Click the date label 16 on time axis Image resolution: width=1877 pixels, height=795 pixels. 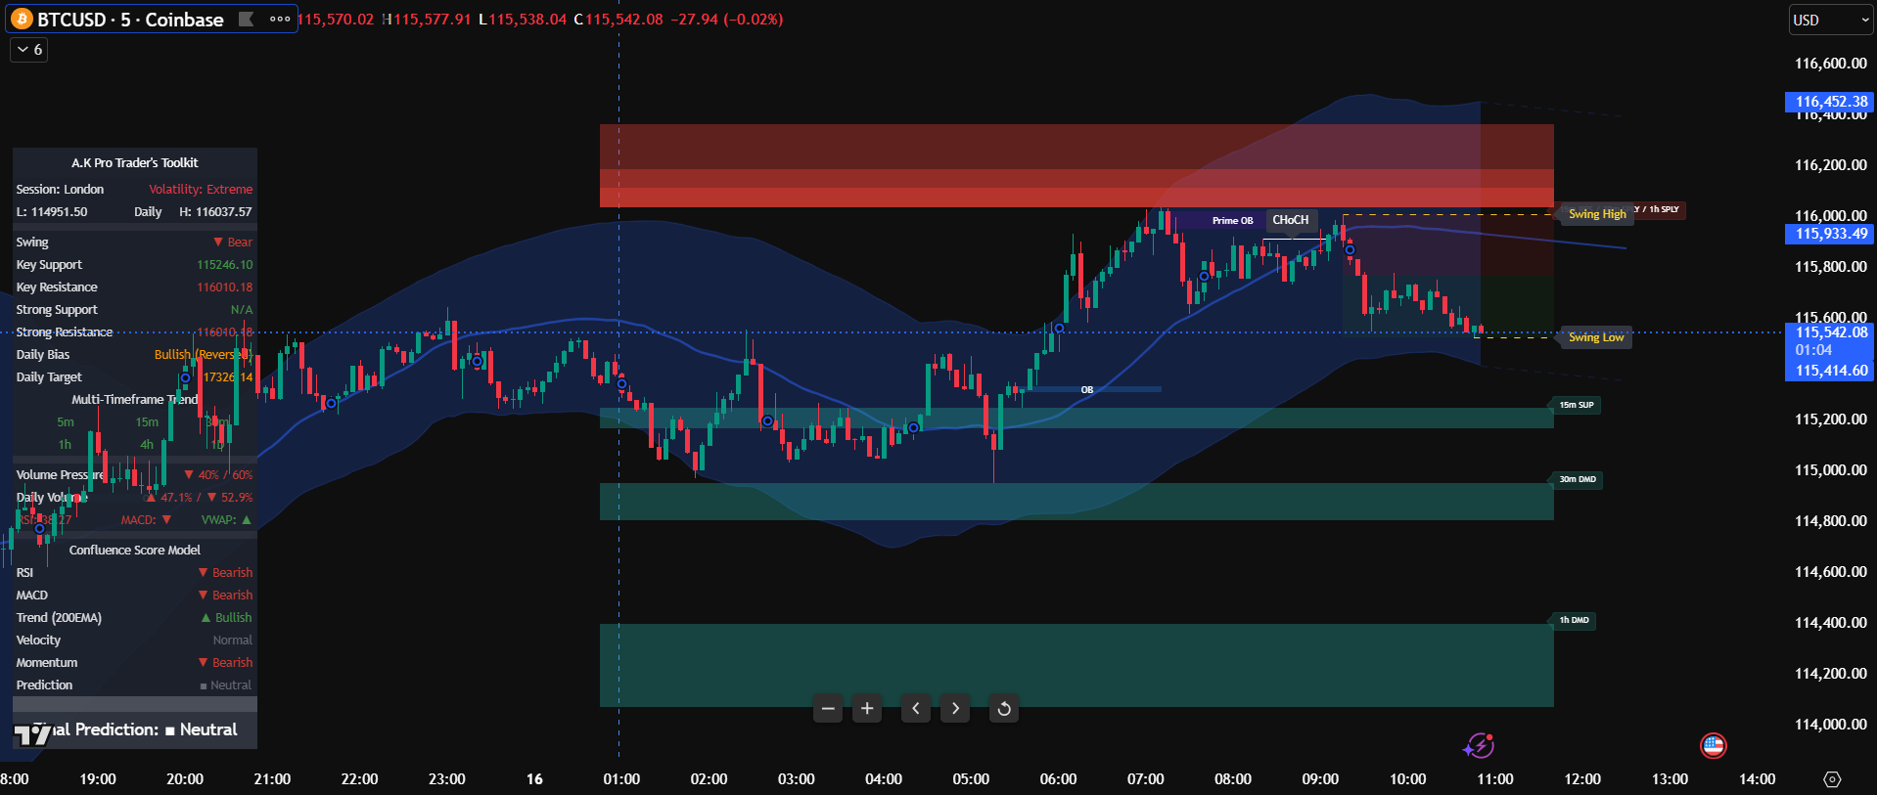tap(534, 779)
